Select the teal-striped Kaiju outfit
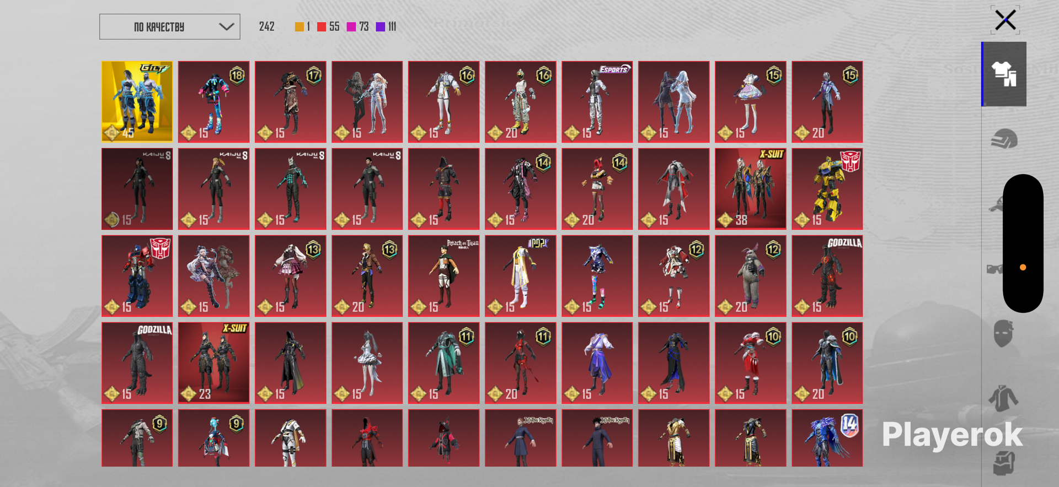 pyautogui.click(x=290, y=189)
